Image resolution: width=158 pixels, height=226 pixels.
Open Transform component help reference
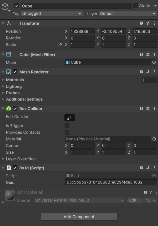141,23
